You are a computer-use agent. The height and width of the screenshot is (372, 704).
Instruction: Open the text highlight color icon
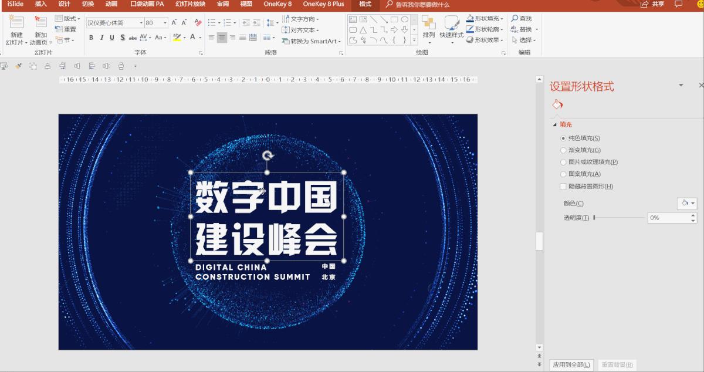click(178, 36)
